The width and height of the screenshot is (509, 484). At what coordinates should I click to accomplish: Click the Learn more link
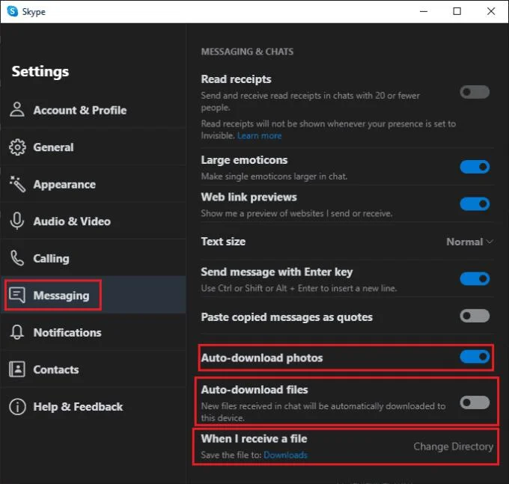click(x=260, y=135)
